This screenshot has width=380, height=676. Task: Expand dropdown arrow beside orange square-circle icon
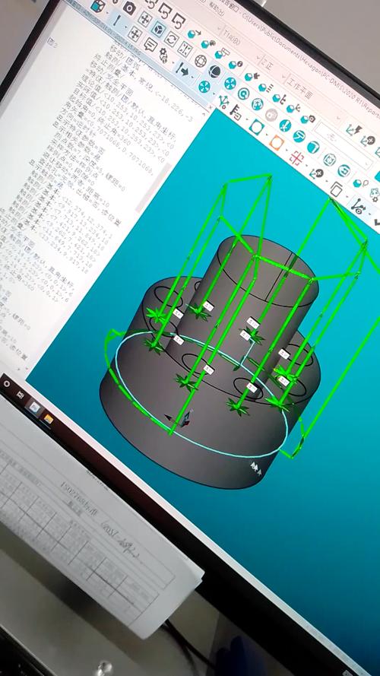pyautogui.click(x=286, y=151)
